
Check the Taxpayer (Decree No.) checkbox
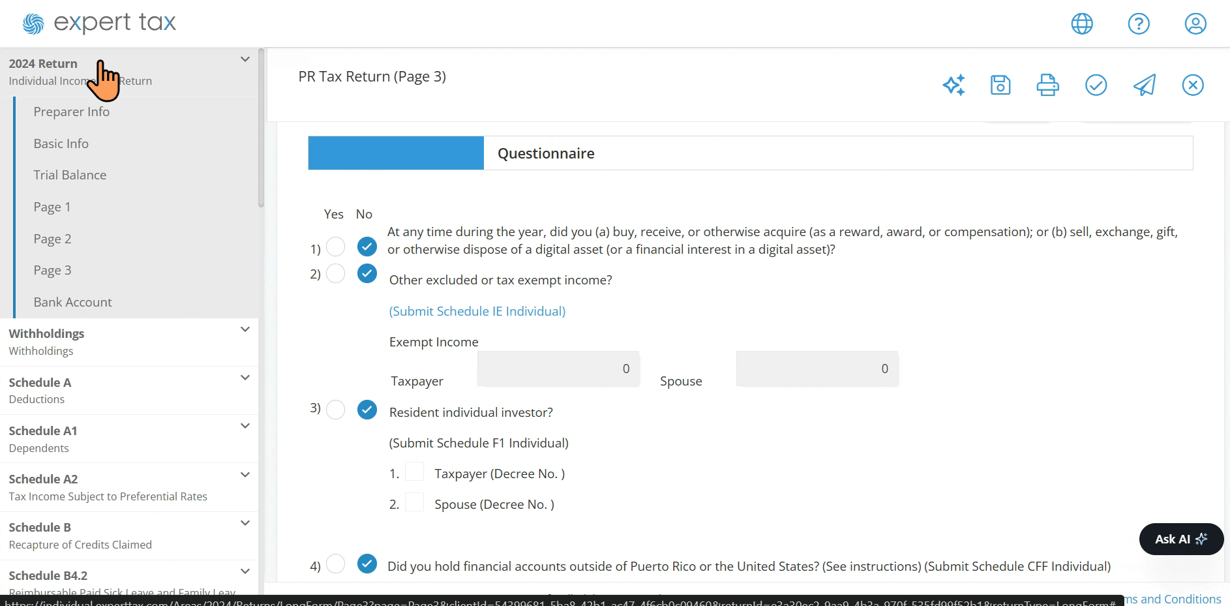click(414, 472)
